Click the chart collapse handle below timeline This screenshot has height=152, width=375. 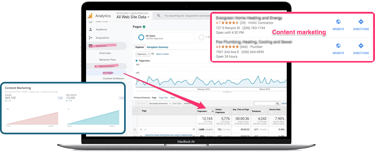click(x=228, y=91)
